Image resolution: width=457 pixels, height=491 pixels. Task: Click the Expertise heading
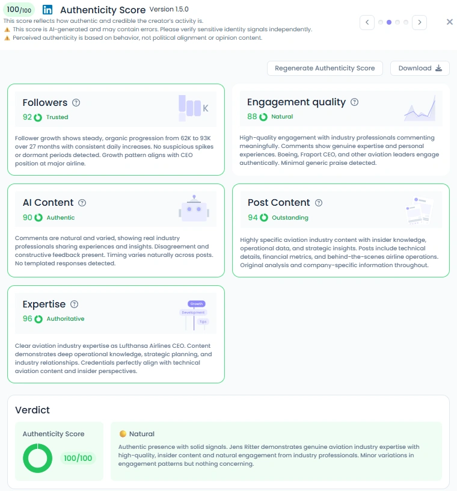tap(44, 304)
